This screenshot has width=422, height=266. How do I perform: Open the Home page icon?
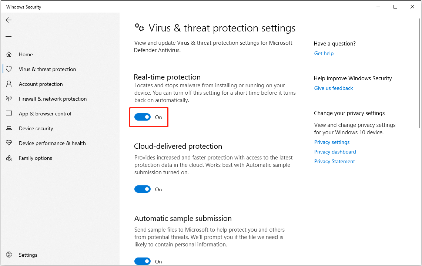point(9,54)
